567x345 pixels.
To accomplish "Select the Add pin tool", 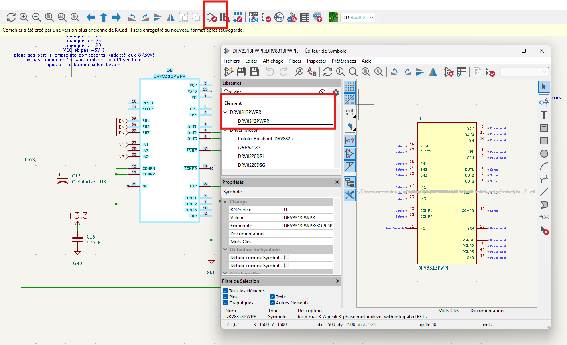I will point(544,103).
